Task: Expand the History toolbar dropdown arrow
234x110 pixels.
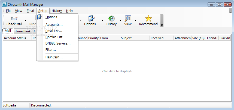Action: pyautogui.click(x=120, y=21)
